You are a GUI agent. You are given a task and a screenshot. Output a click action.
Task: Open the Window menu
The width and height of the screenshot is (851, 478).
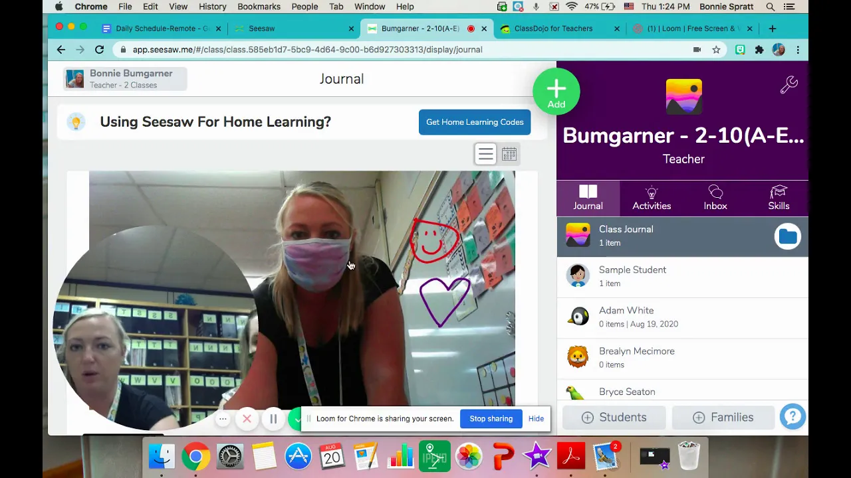click(370, 7)
